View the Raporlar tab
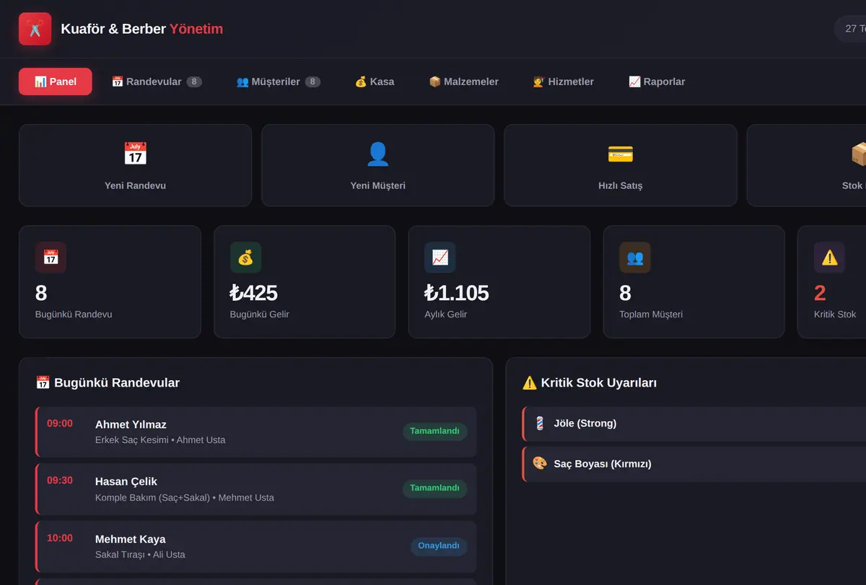Screen dimensions: 866x585 coord(657,82)
